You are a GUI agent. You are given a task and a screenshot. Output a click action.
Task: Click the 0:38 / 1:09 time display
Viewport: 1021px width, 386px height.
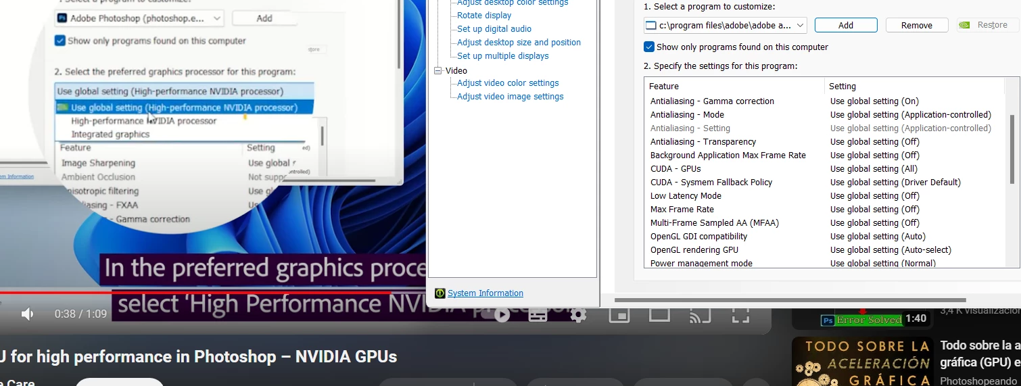coord(80,314)
